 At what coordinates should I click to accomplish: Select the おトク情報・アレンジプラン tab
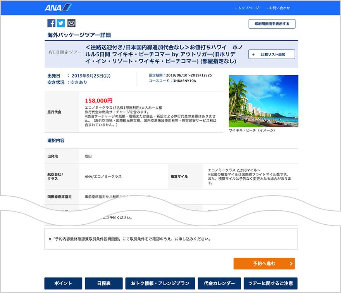click(160, 283)
